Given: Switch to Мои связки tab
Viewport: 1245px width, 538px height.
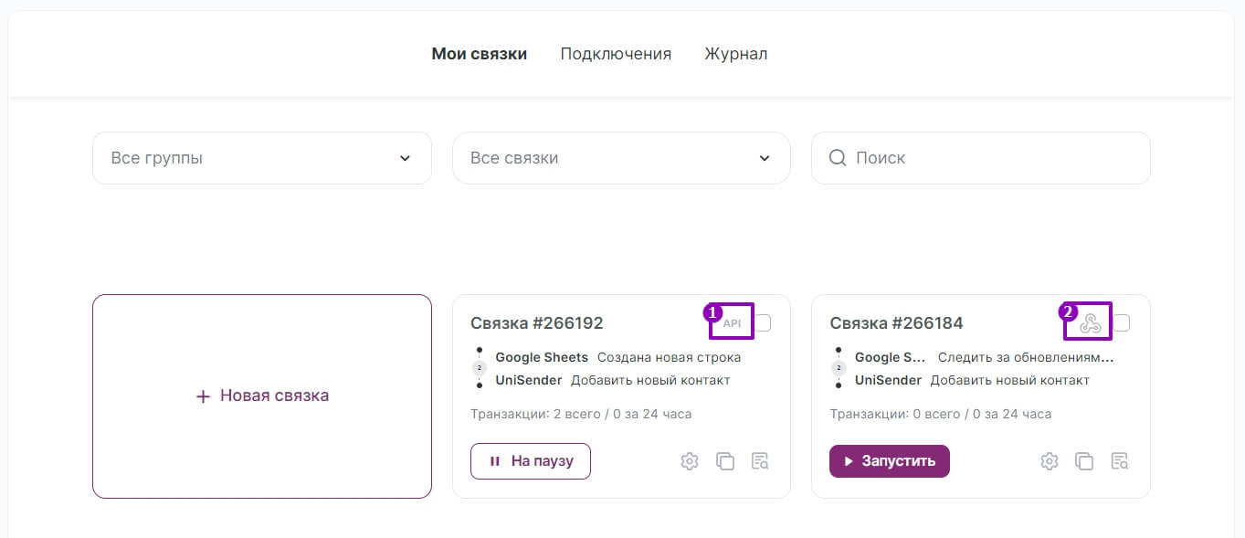Looking at the screenshot, I should click(480, 54).
